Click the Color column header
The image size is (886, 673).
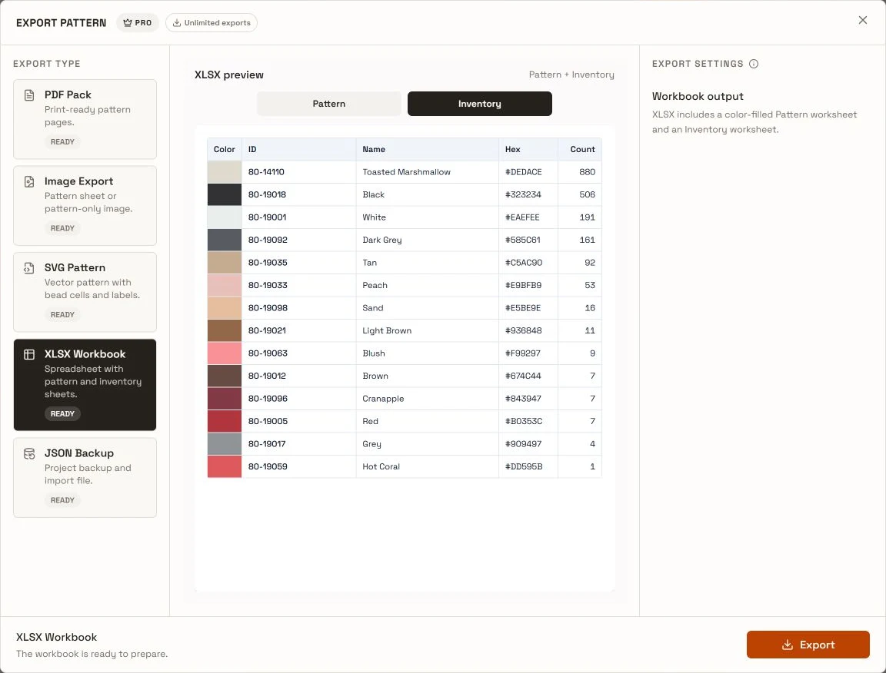(x=225, y=150)
